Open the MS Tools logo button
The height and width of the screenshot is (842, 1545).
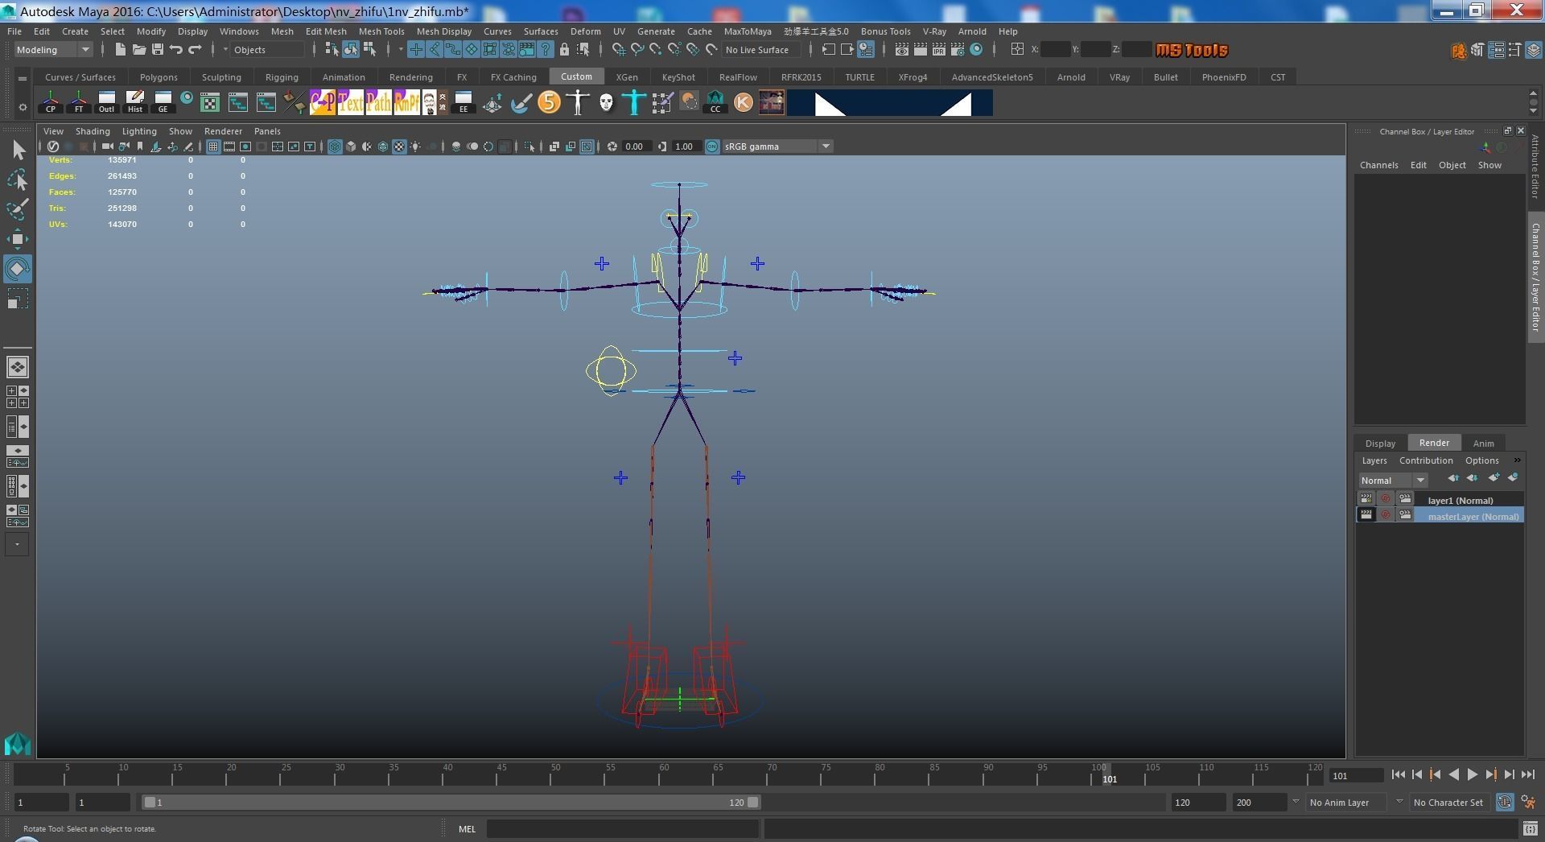[1192, 50]
